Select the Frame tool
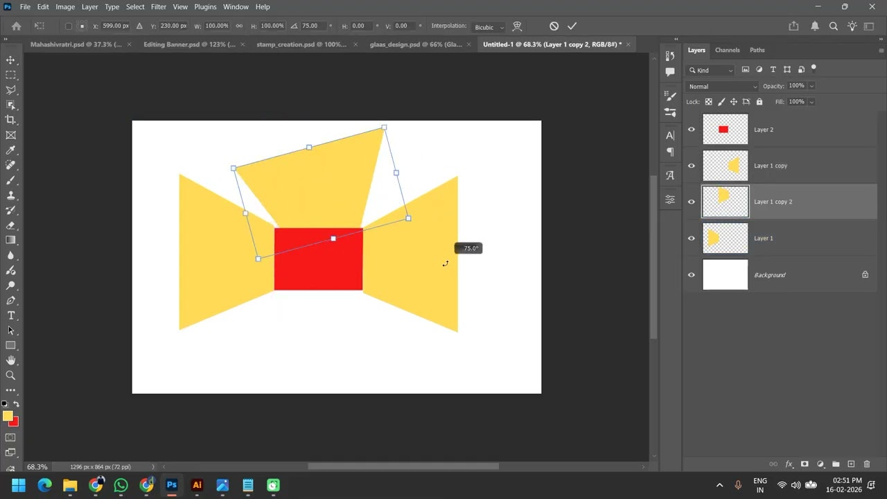This screenshot has height=499, width=887. 10,135
